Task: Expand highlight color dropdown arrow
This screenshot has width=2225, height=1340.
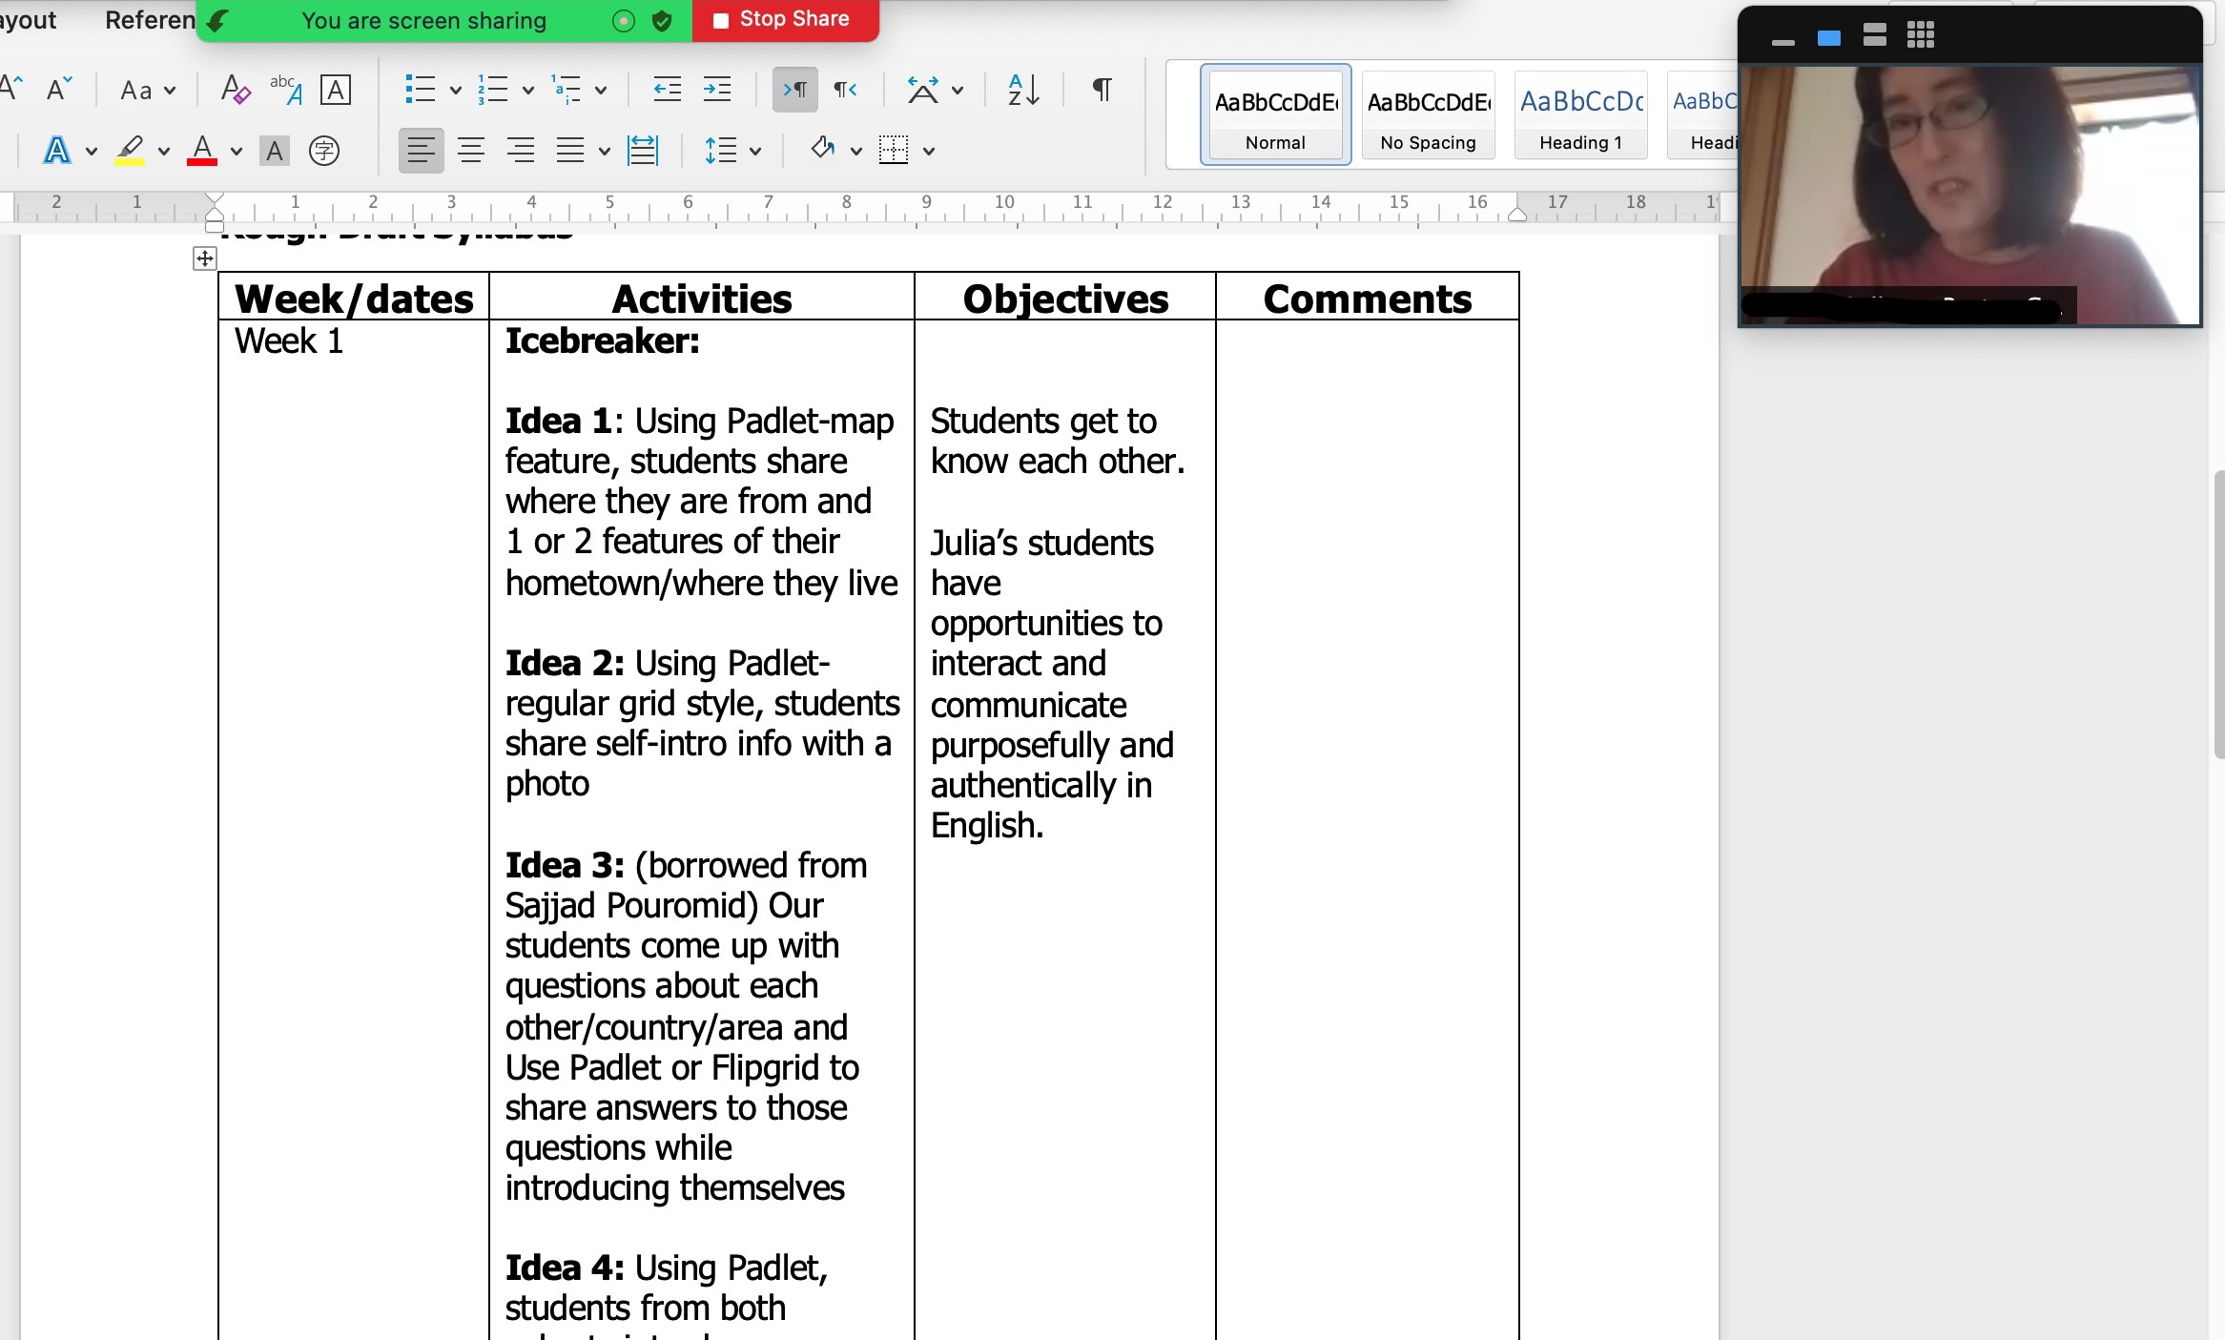Action: click(164, 151)
